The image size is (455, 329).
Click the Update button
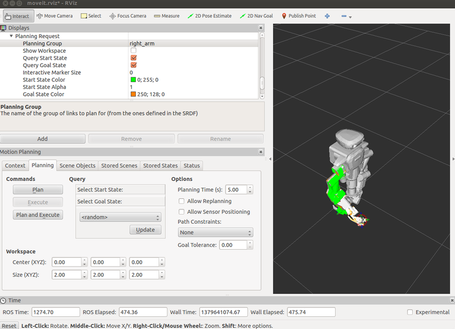(145, 230)
